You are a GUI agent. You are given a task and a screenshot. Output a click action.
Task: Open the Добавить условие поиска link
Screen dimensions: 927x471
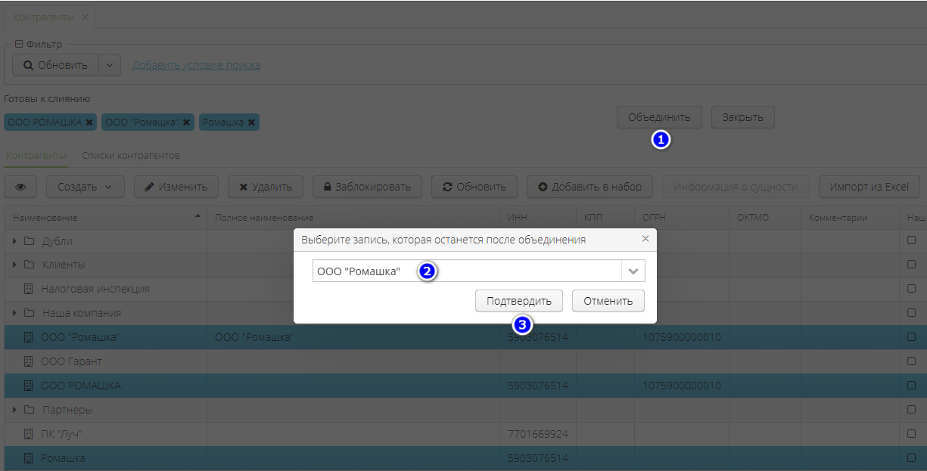196,64
